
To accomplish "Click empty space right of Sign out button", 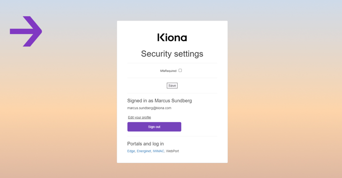I will [200, 127].
